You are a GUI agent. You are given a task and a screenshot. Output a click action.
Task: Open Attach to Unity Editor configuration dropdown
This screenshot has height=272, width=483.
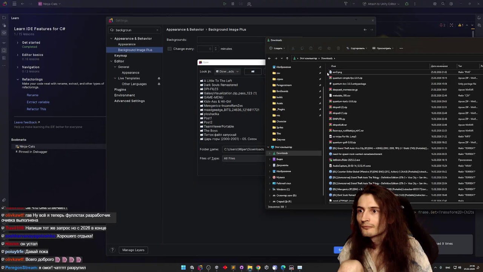381,4
